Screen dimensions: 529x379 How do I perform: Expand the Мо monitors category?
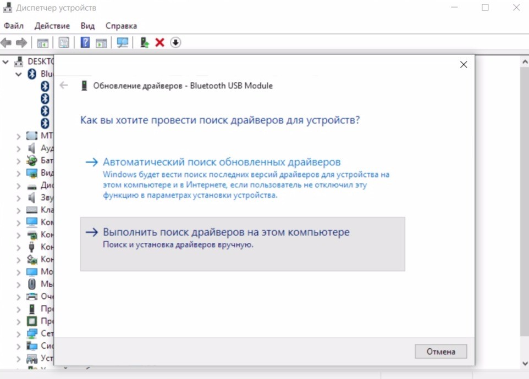click(x=19, y=272)
